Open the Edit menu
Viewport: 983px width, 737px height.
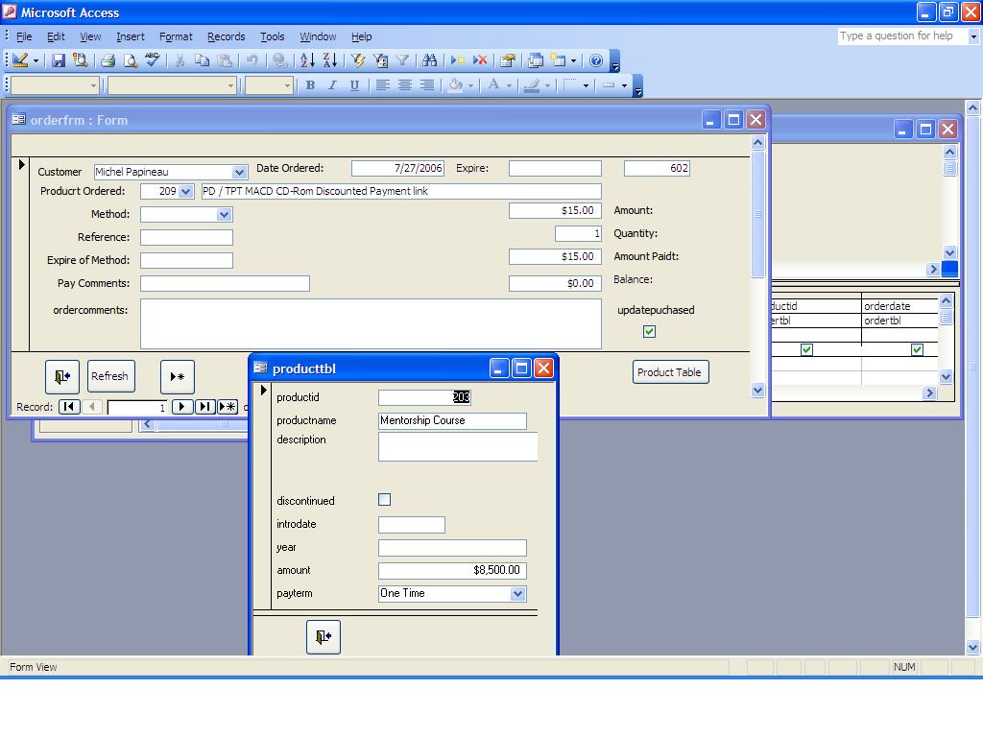56,36
